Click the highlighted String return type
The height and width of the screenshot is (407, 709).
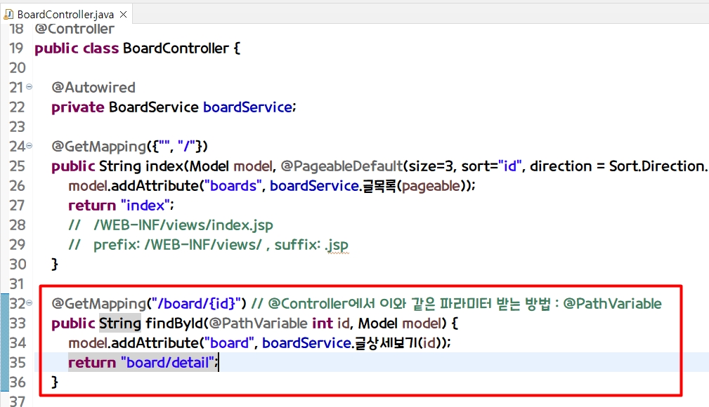120,323
